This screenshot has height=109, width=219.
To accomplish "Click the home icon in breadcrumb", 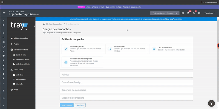I will pyautogui.click(x=44, y=24).
